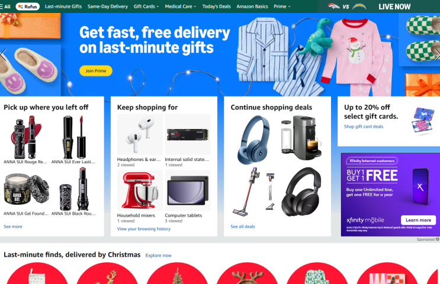Select the Headphones & earbuds thumbnail
The width and height of the screenshot is (440, 284).
(140, 134)
